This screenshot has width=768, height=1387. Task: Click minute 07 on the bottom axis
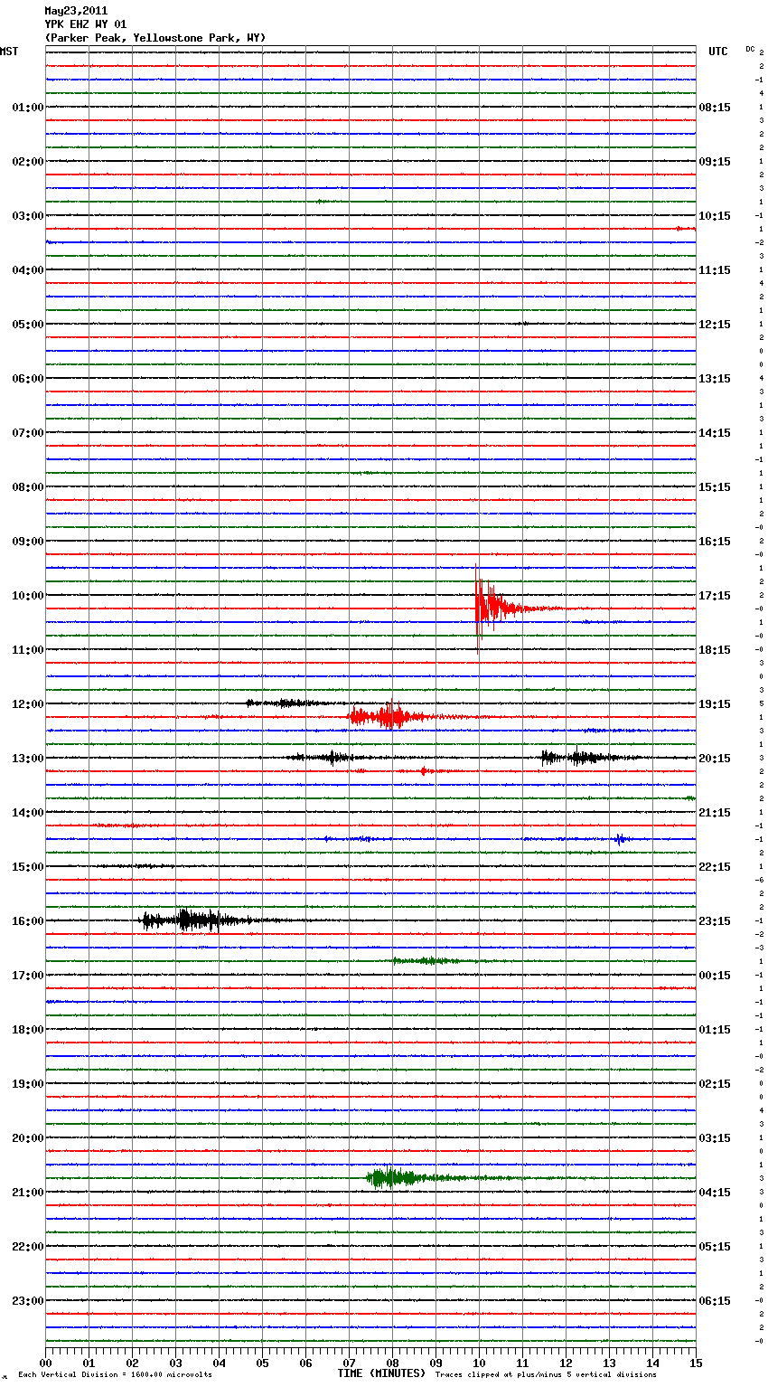point(350,1363)
